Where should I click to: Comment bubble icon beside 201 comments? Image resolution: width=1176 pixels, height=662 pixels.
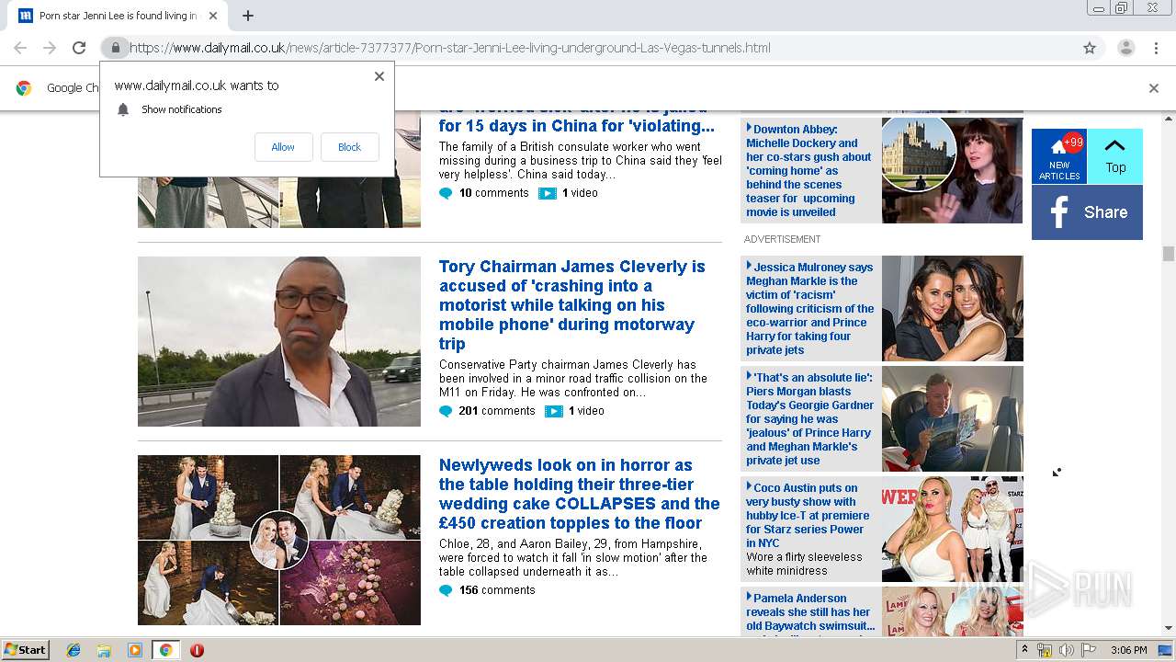click(x=446, y=411)
